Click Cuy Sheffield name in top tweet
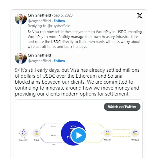Viewport: 158px width, 158px height. [39, 15]
